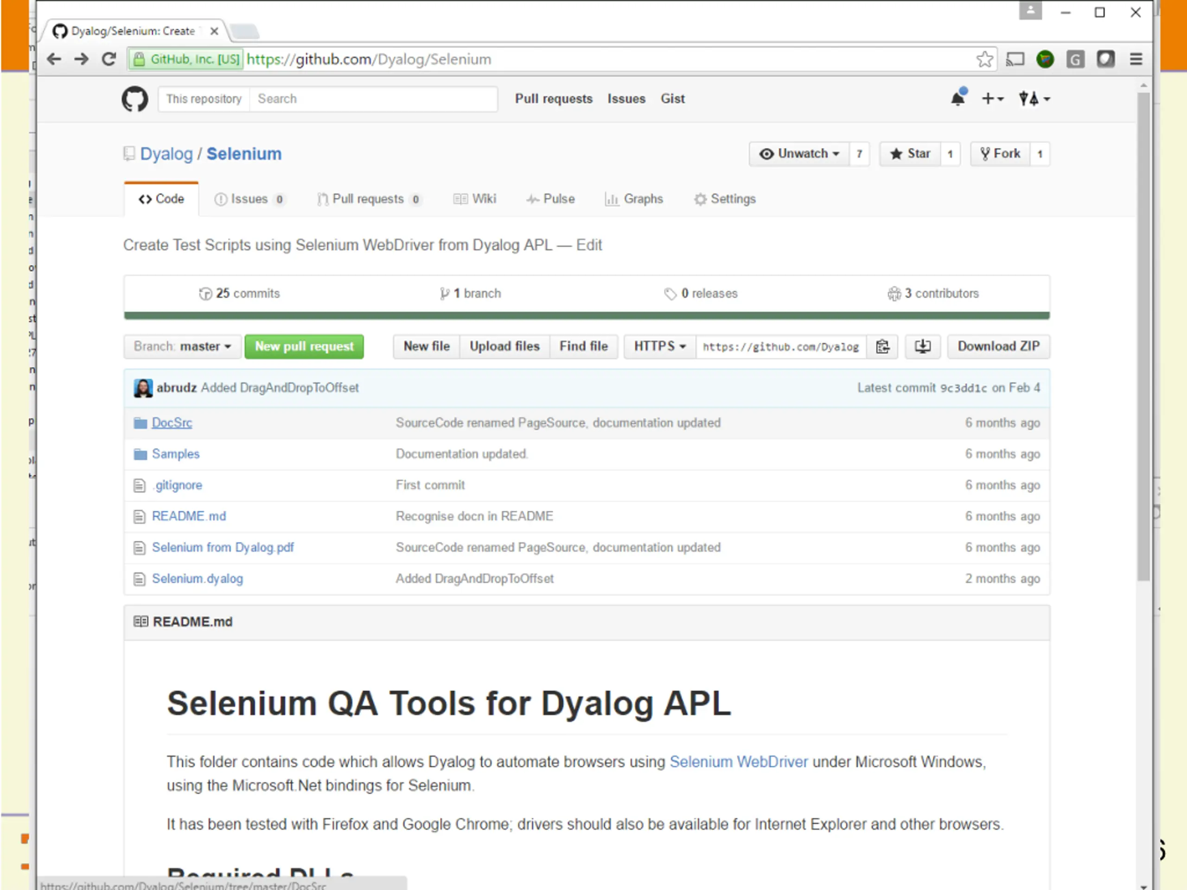The image size is (1187, 890).
Task: Open the GitHub Octocat home logo
Action: (x=134, y=99)
